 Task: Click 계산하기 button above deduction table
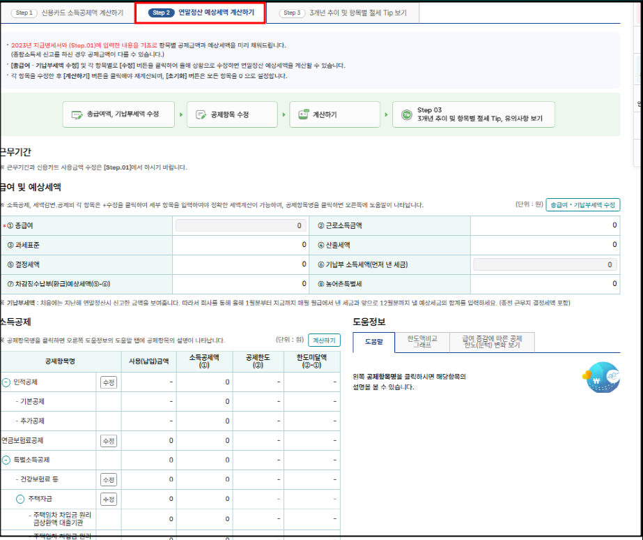coord(324,340)
